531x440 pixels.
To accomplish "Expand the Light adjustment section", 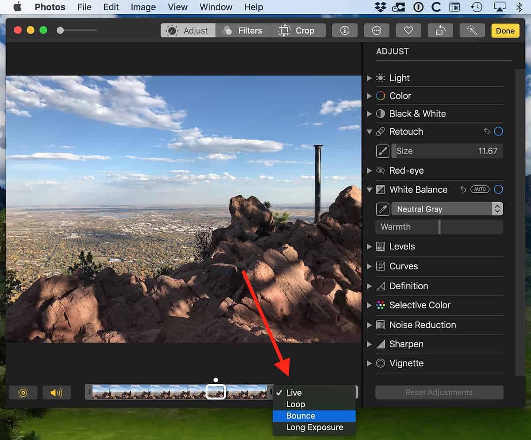I will click(x=370, y=78).
